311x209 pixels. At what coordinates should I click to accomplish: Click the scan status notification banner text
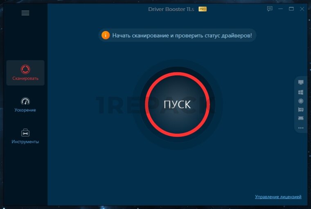pyautogui.click(x=183, y=35)
